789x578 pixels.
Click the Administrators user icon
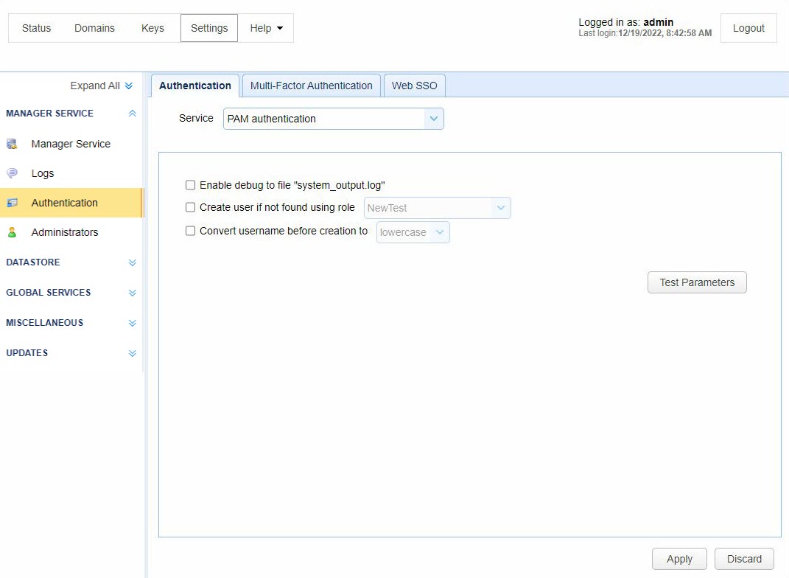click(12, 232)
